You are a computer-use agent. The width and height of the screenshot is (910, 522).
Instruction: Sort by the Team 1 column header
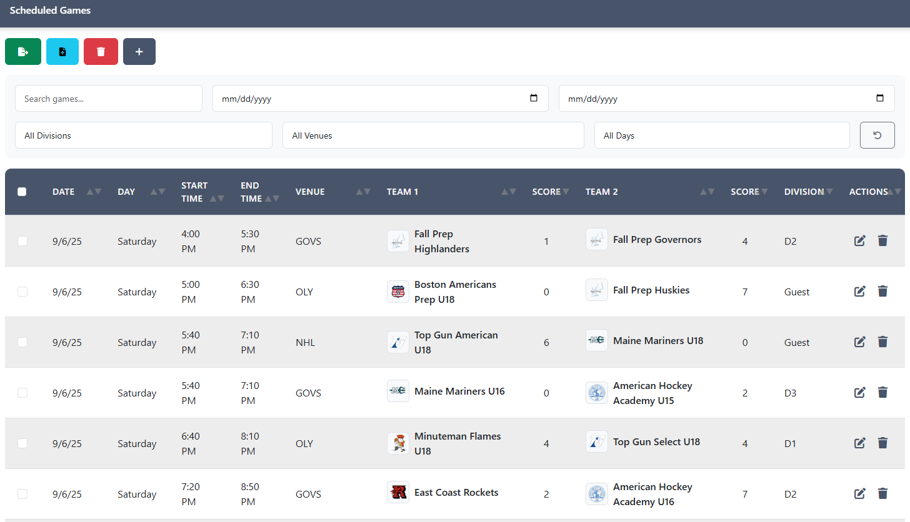pyautogui.click(x=402, y=192)
